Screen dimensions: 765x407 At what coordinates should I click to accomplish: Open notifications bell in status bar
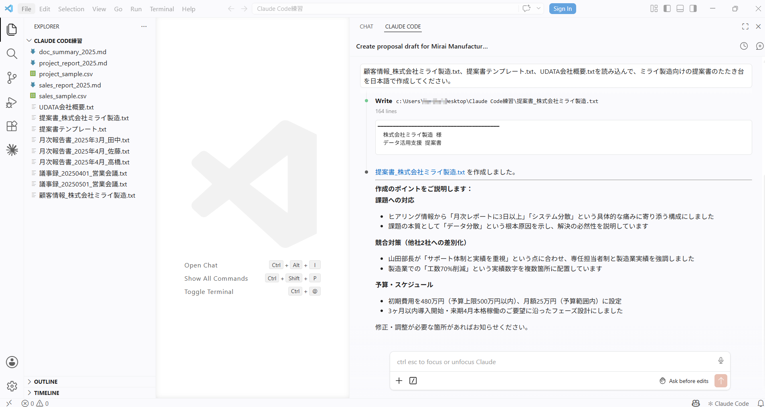[760, 403]
